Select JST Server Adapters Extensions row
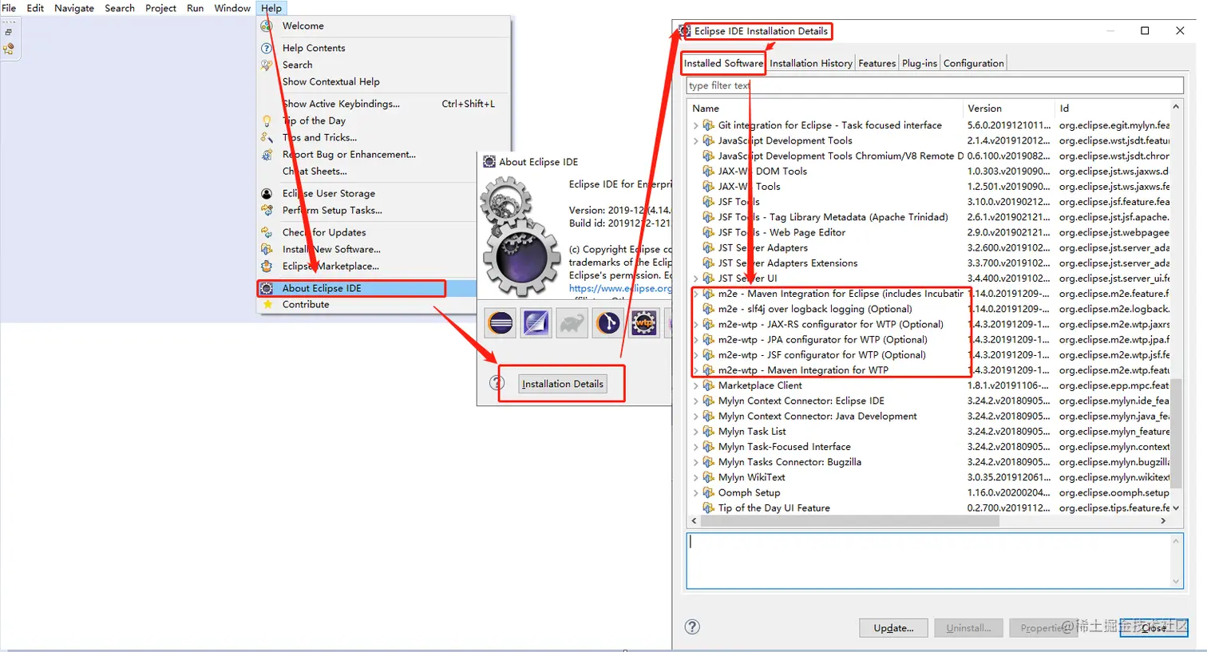Image resolution: width=1207 pixels, height=652 pixels. 928,263
